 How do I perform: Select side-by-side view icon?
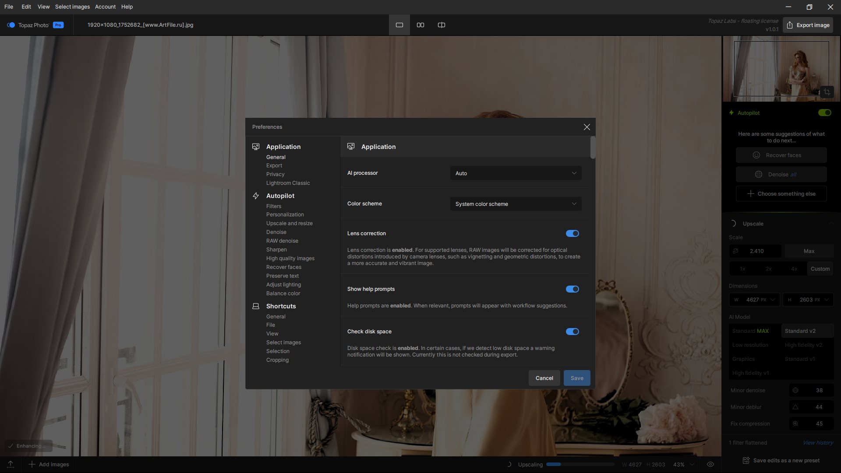click(420, 25)
